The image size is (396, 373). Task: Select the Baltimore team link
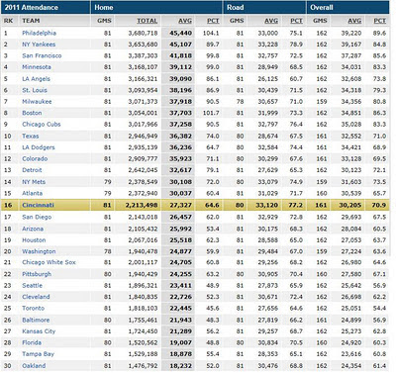36,320
